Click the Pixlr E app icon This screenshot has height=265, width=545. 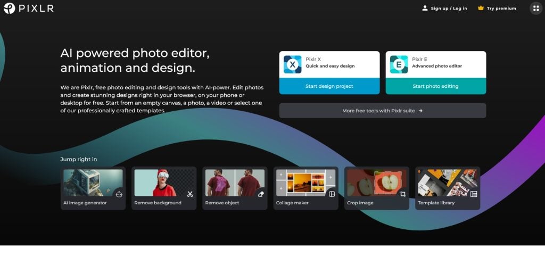[399, 64]
